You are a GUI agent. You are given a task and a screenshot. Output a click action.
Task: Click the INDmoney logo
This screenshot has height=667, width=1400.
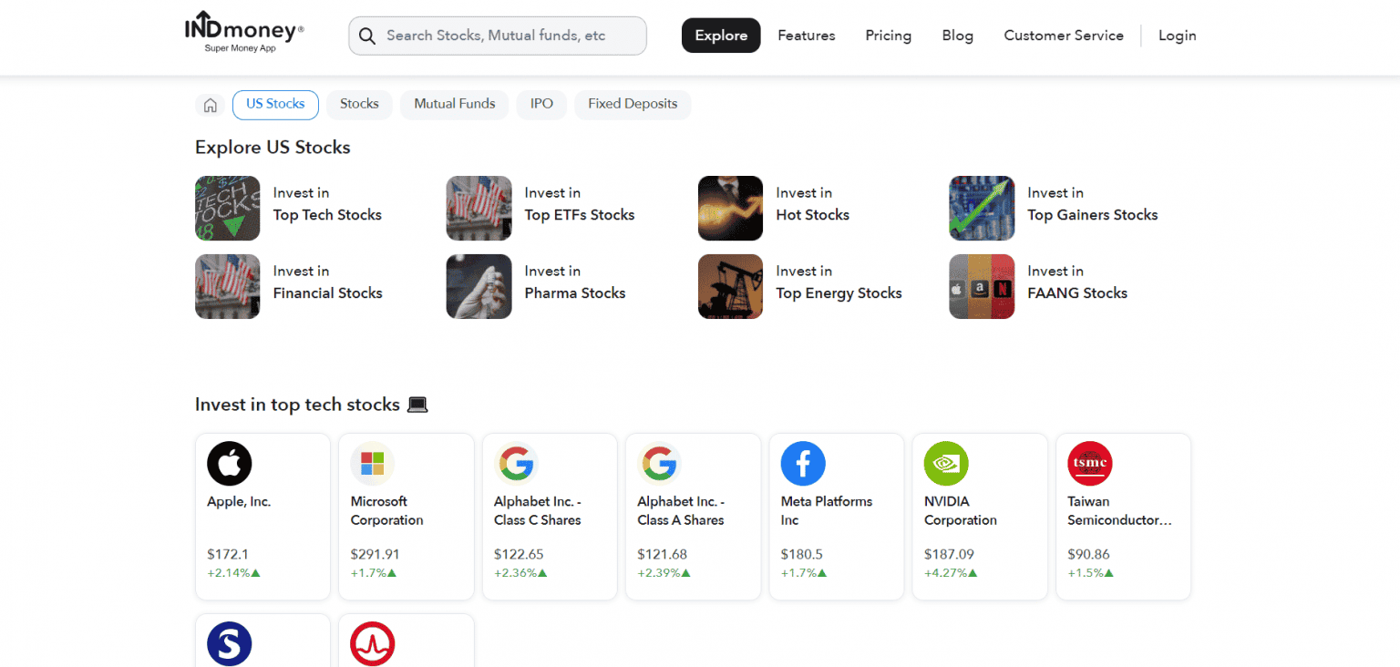243,33
